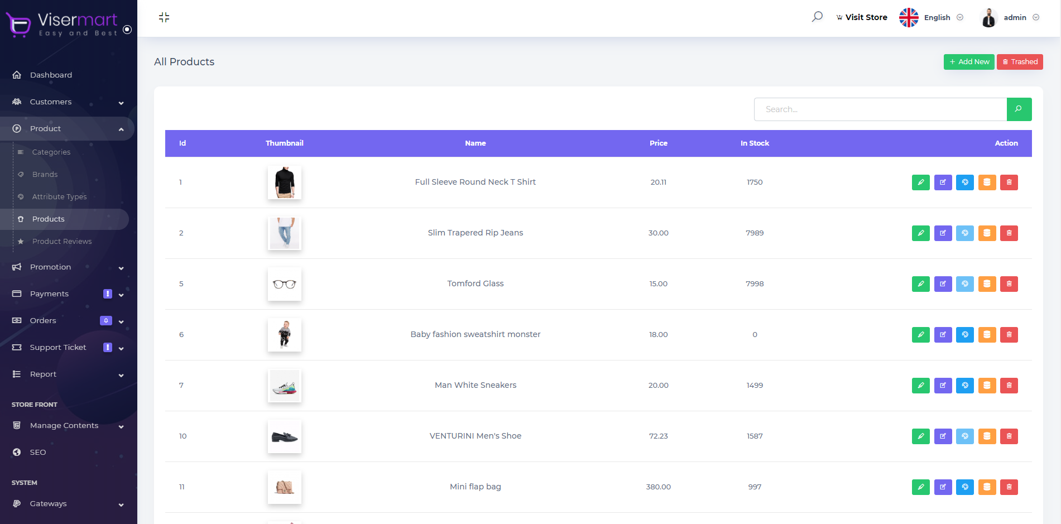Image resolution: width=1061 pixels, height=524 pixels.
Task: Click the green highlighter icon for Full Sleeve Round Neck T Shirt
Action: [x=921, y=182]
